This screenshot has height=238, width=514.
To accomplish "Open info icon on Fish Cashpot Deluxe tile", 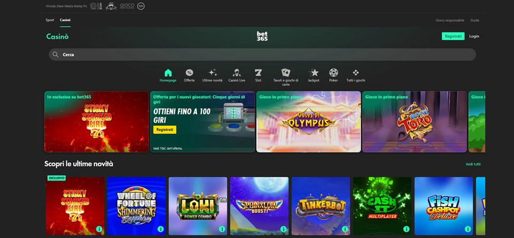I will [x=468, y=229].
